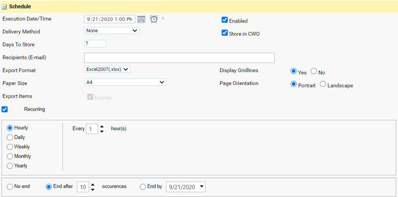Decrease the hours interval with down arrow

coord(102,131)
